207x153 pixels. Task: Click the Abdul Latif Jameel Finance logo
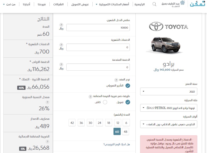point(173,4)
